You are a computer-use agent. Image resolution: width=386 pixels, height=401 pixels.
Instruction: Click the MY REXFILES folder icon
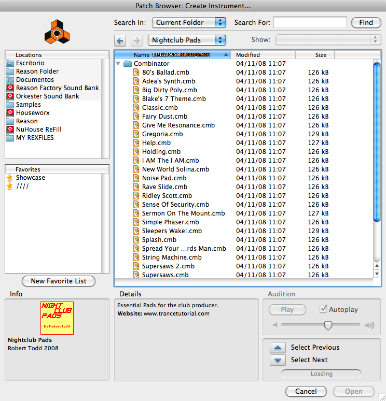[10, 138]
